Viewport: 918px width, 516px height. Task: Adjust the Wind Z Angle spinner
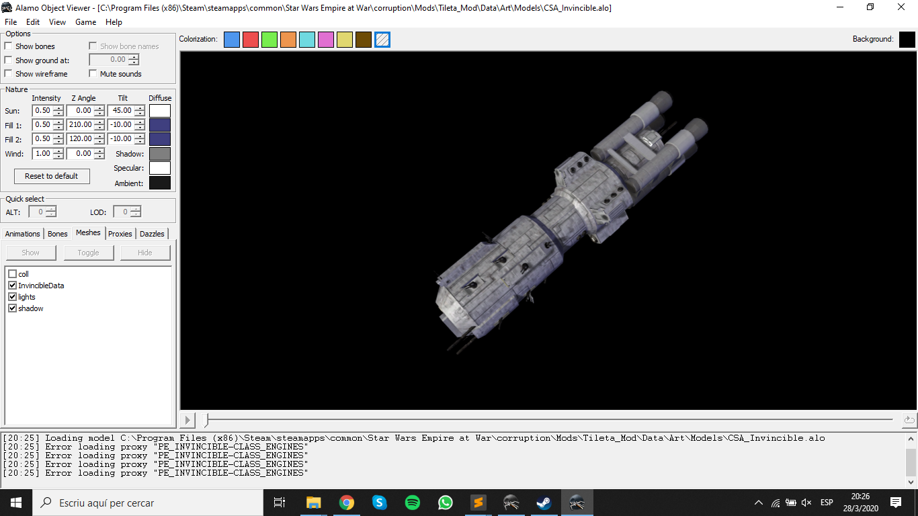pos(99,154)
